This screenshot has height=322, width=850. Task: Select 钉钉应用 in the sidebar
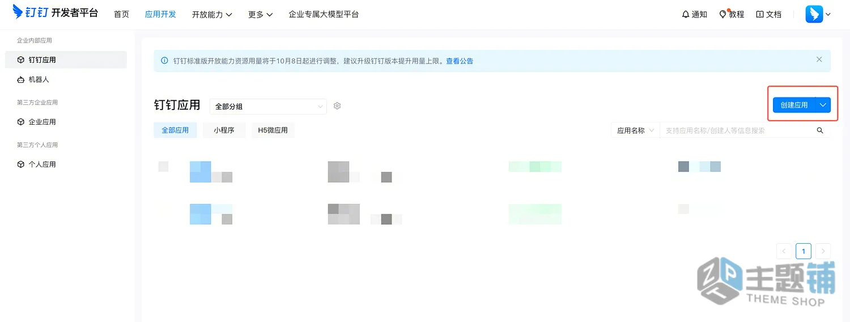pyautogui.click(x=66, y=60)
